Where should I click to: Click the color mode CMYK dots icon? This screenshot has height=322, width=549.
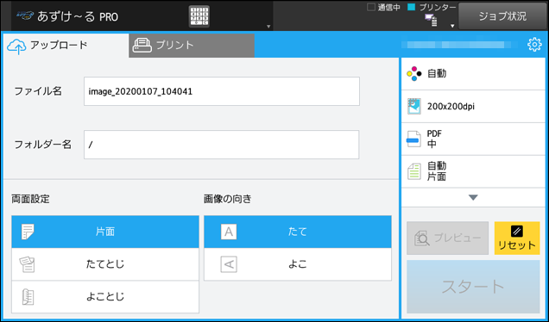point(413,74)
